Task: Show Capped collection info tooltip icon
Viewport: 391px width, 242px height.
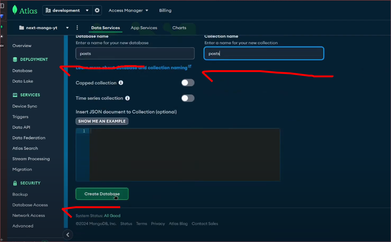Action: (121, 83)
